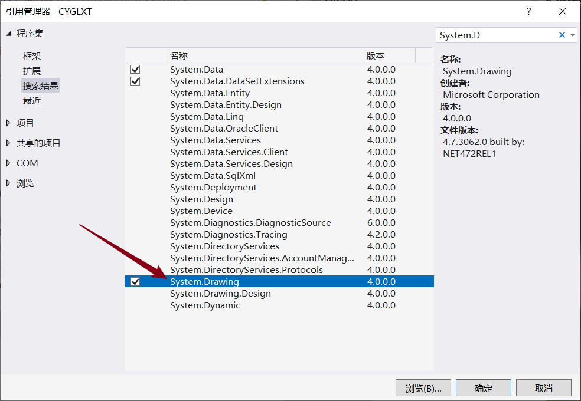The height and width of the screenshot is (401, 581).
Task: Select the System.Dynamic row
Action: point(279,305)
